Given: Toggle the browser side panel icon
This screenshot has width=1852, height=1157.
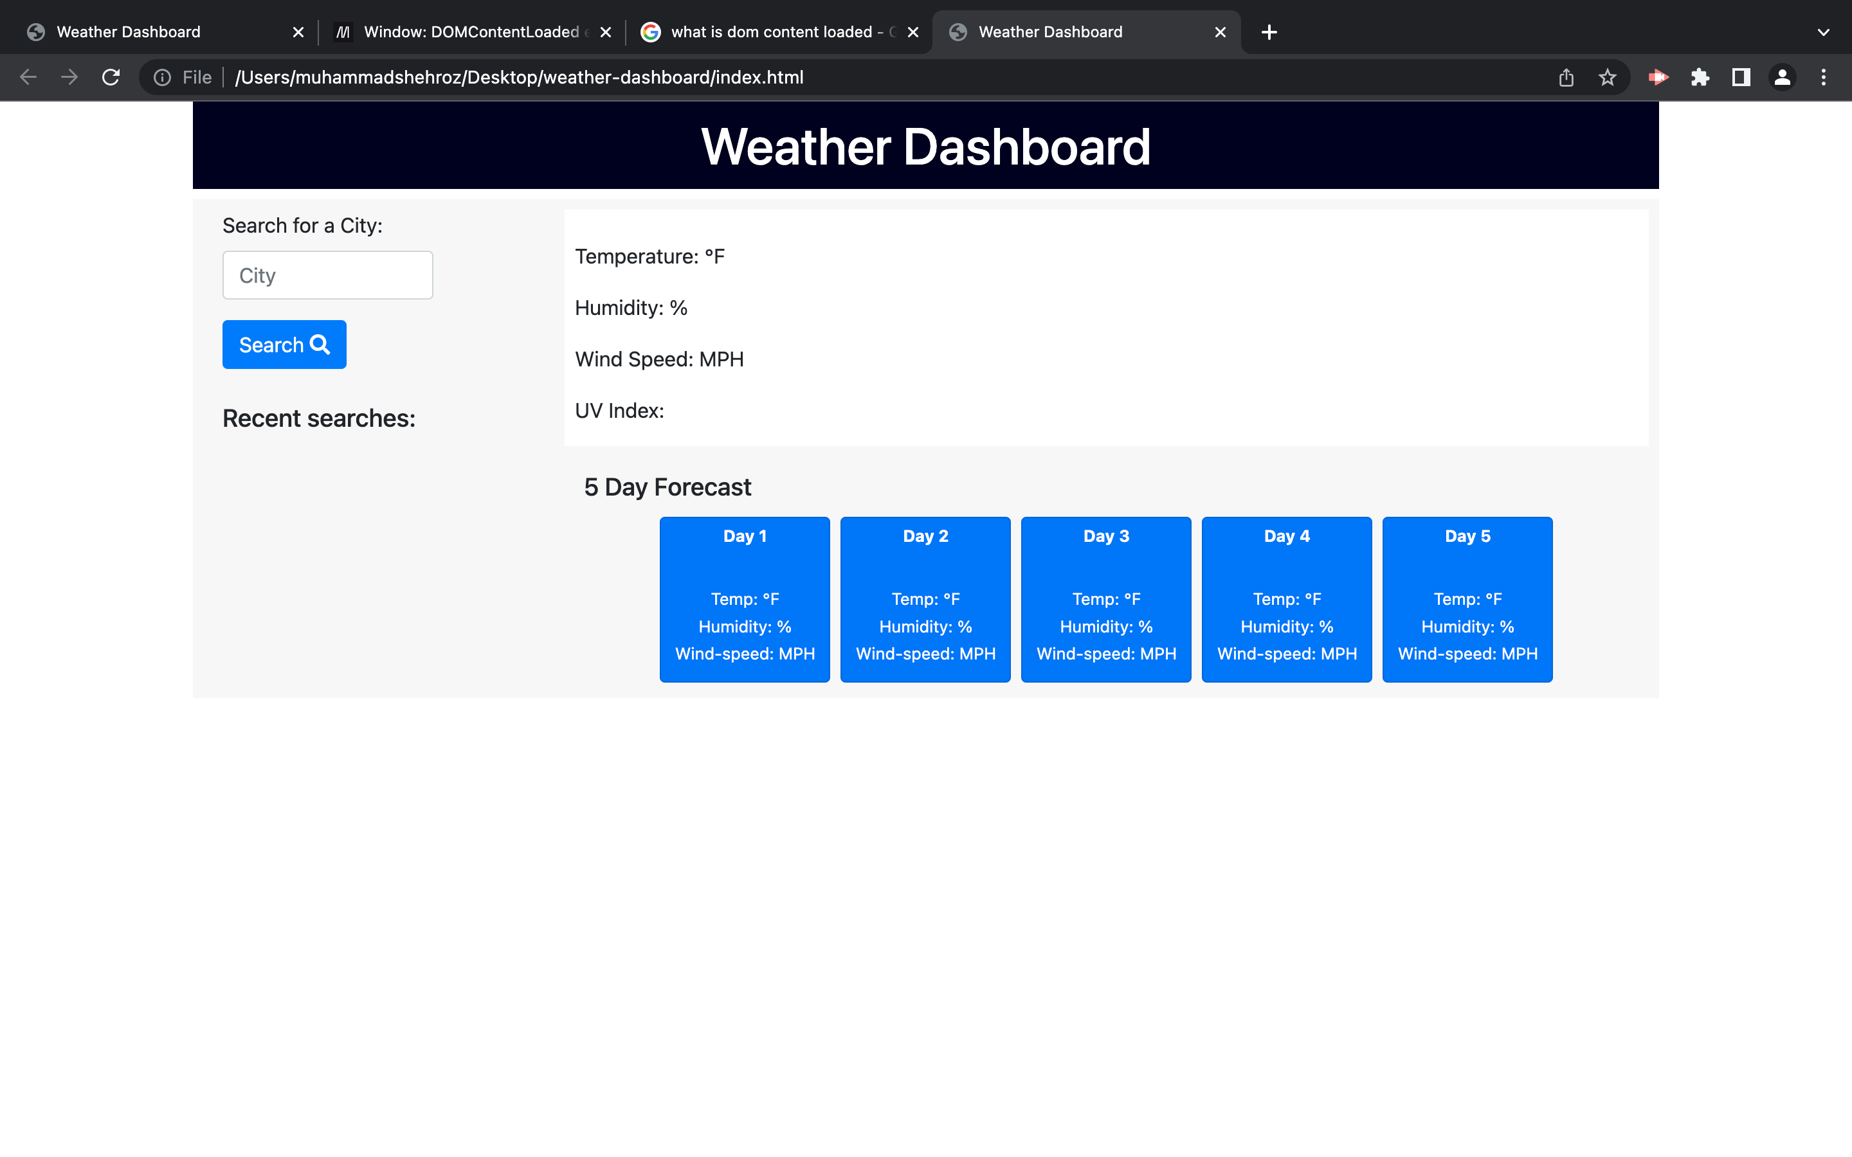Looking at the screenshot, I should [x=1741, y=77].
